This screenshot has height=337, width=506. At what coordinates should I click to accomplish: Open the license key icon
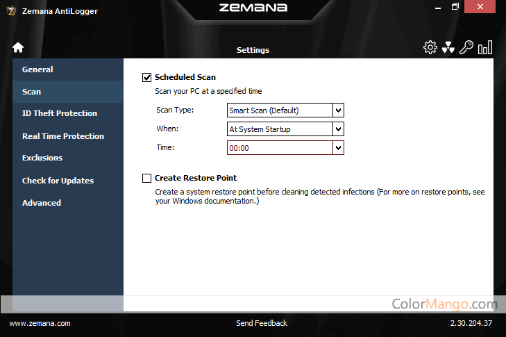(x=466, y=47)
